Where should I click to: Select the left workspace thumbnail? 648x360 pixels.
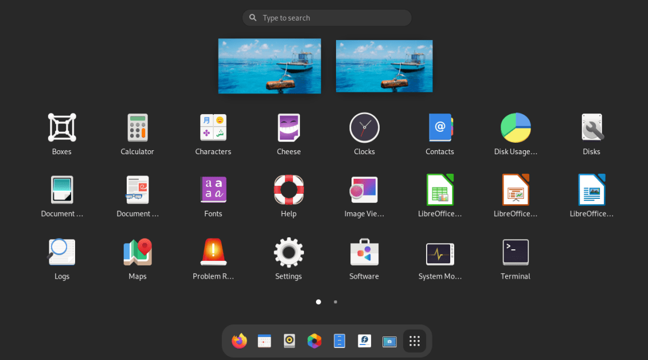pos(269,65)
